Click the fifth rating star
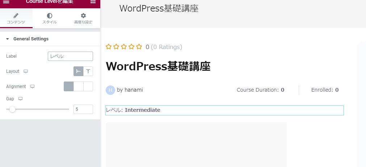This screenshot has width=366, height=167. click(139, 47)
